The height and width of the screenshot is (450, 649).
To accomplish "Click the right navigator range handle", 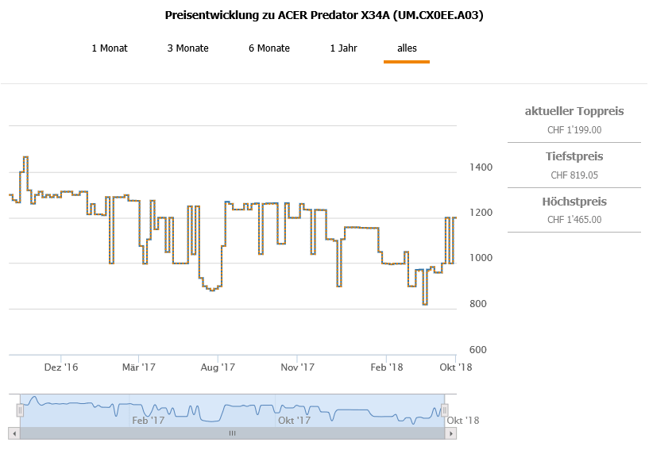I will 444,410.
